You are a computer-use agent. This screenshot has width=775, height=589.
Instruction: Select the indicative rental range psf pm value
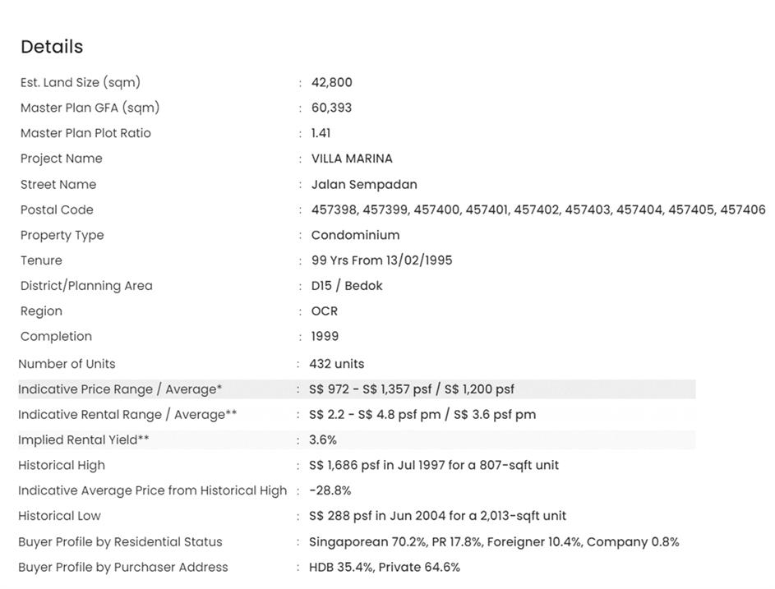[x=422, y=415]
